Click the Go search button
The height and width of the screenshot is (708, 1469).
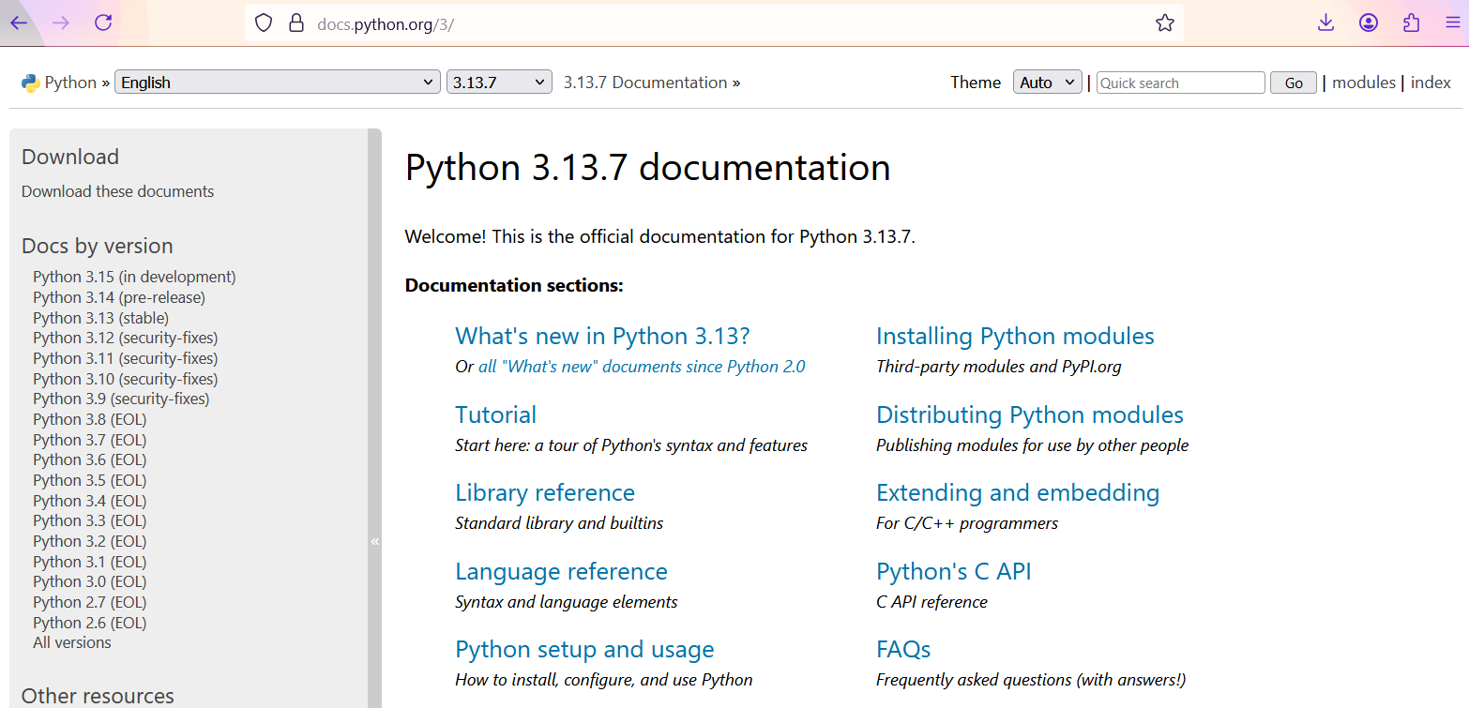(1294, 83)
